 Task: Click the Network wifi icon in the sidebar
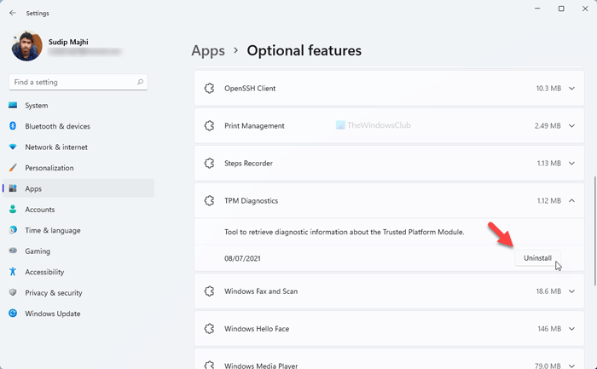pos(13,147)
